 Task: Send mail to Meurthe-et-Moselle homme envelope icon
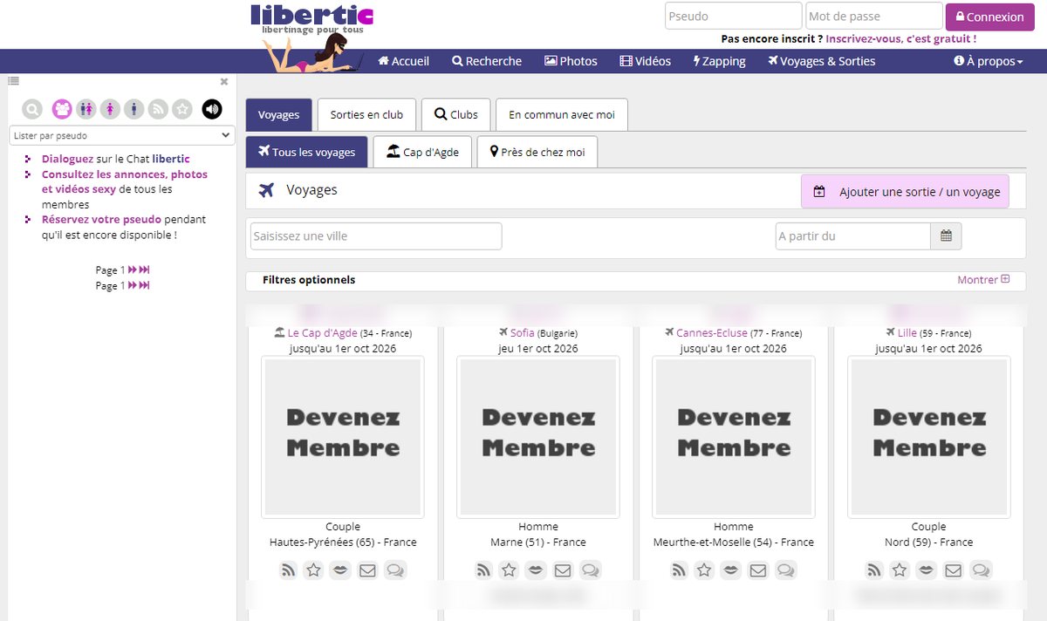(758, 570)
